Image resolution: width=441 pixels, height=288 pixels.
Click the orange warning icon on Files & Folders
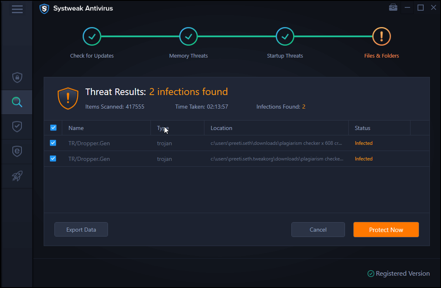click(x=381, y=36)
